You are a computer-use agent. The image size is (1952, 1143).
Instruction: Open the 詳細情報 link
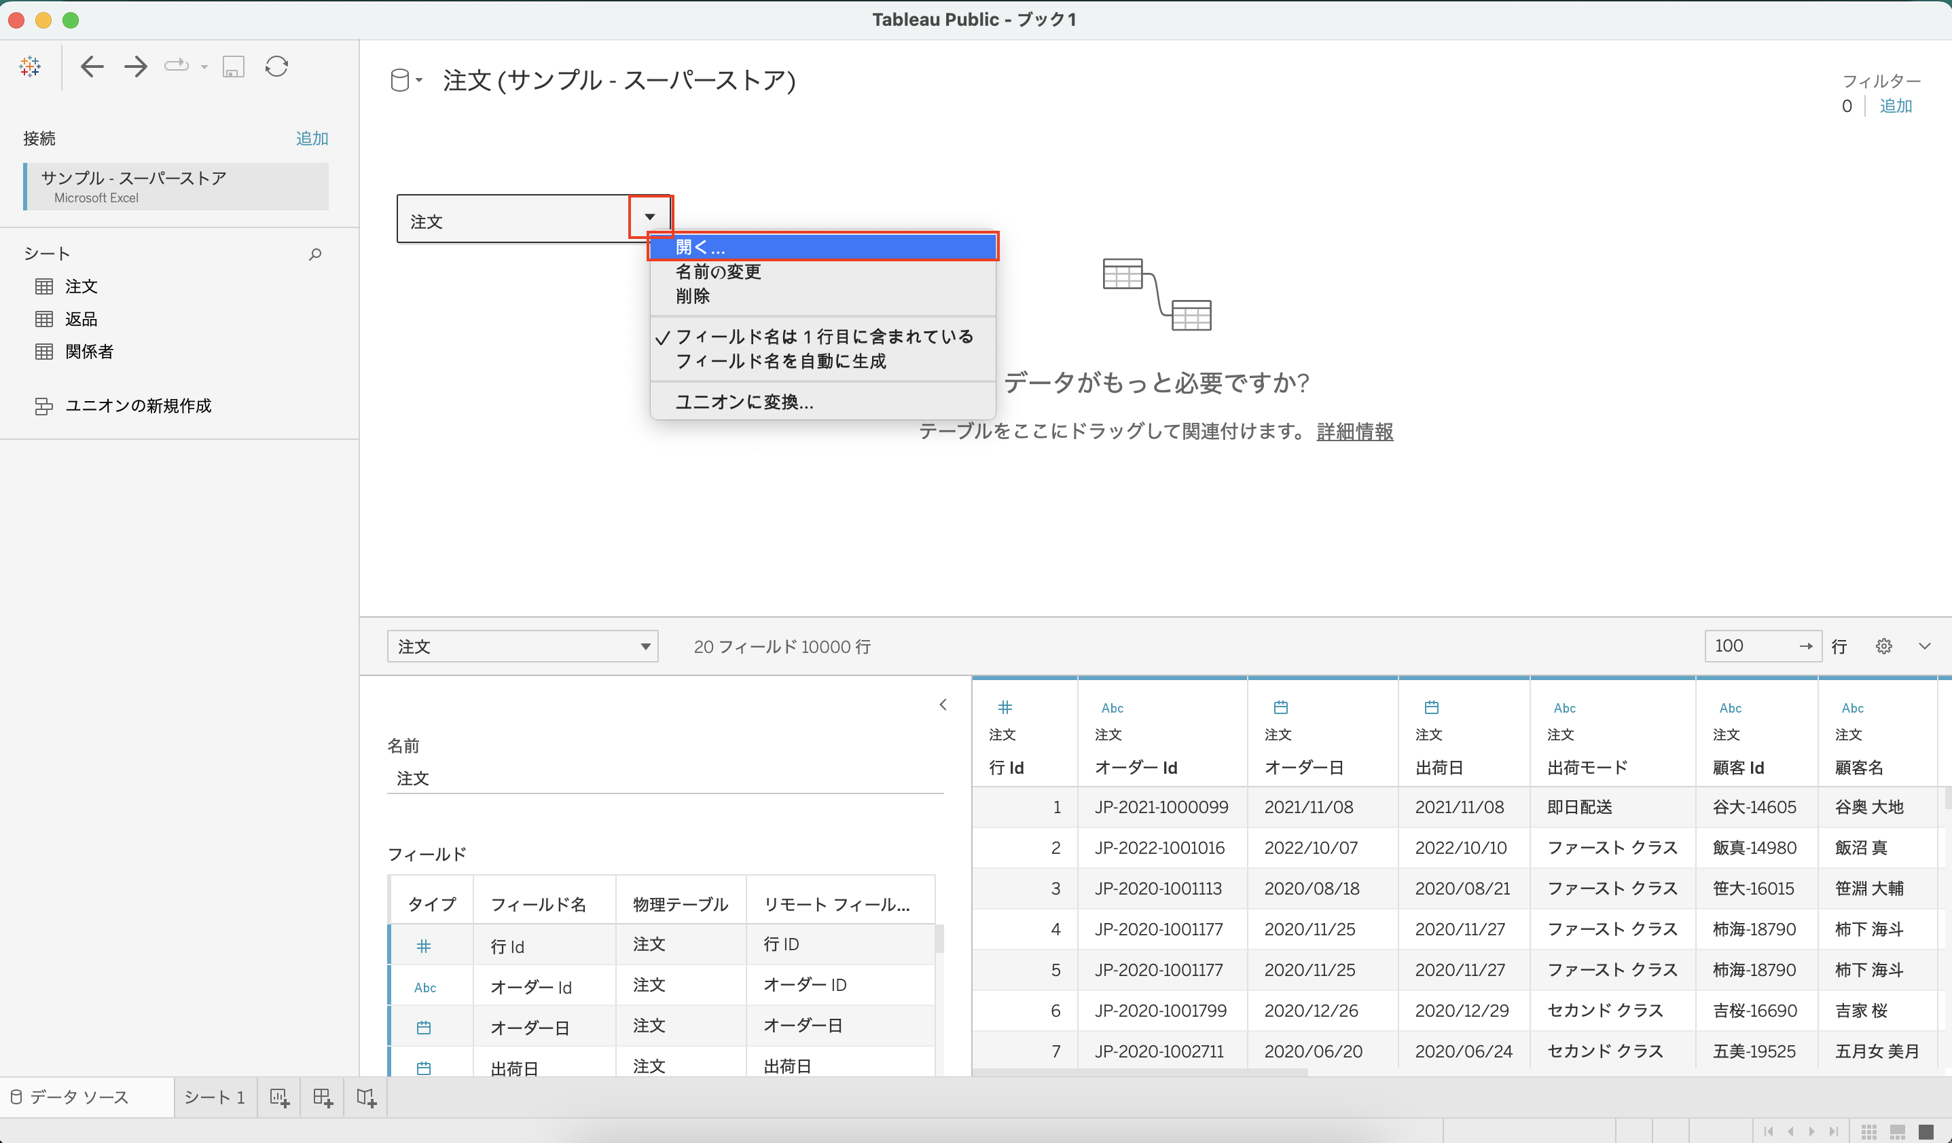tap(1354, 432)
